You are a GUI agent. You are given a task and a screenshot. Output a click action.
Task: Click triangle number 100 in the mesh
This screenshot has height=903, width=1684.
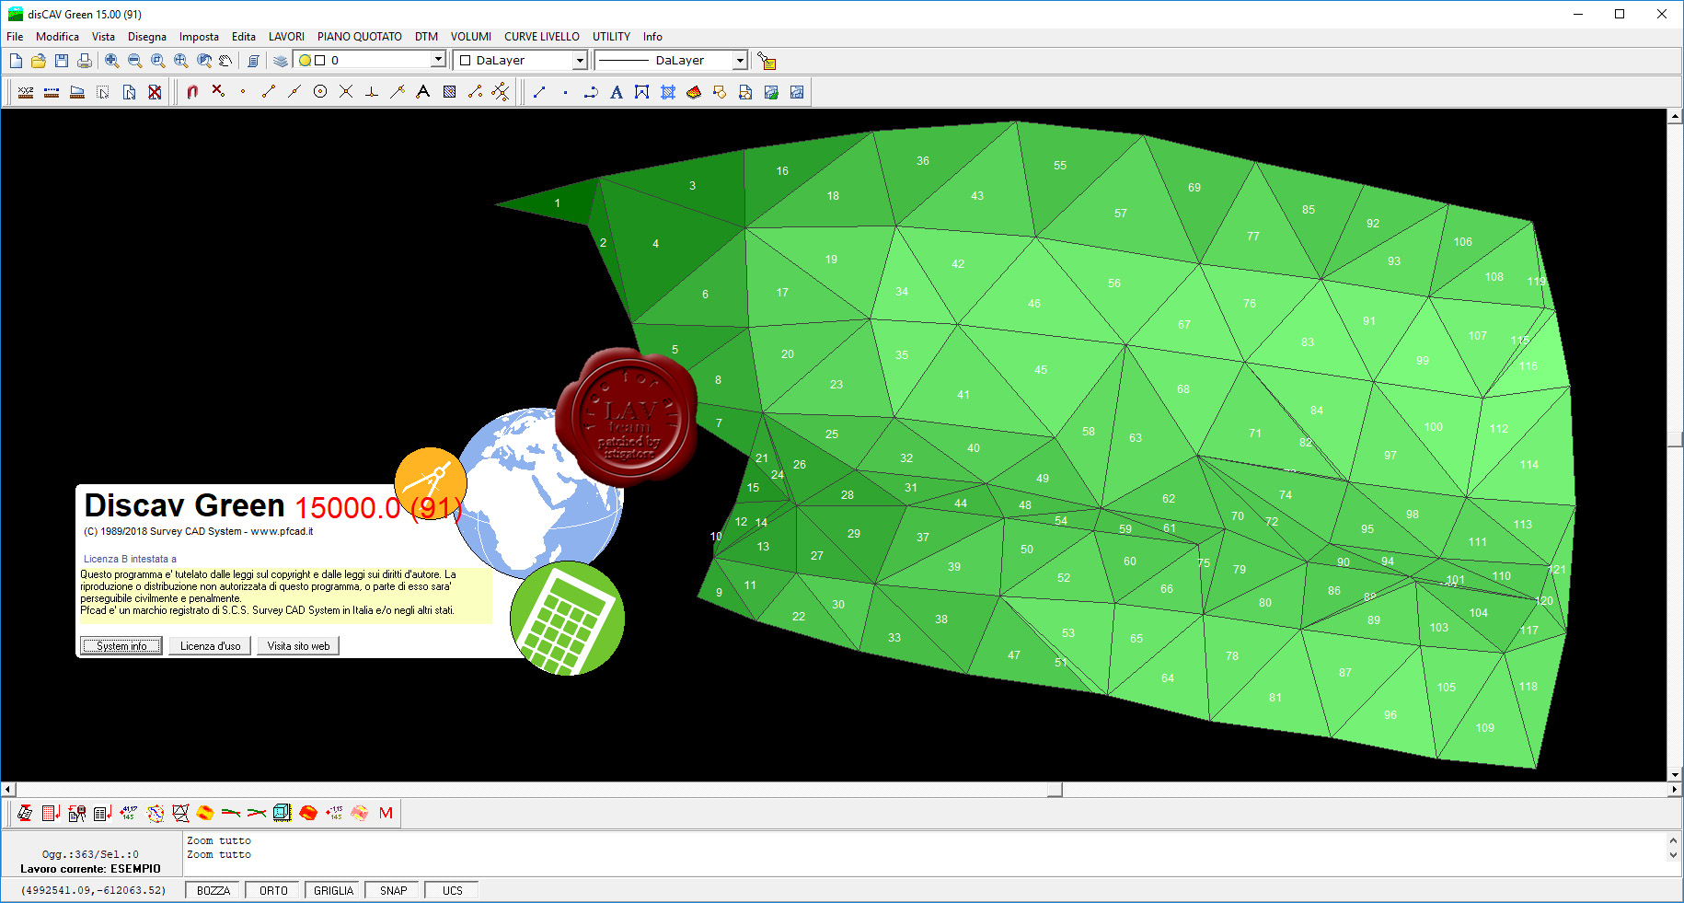click(1434, 427)
